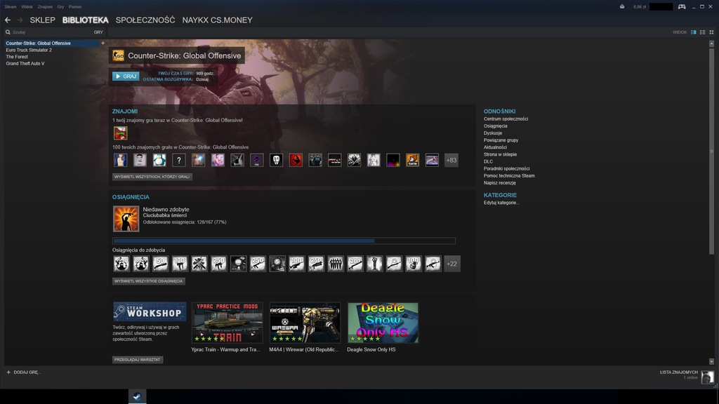
Task: Click the plus icon beside Counter-Strike entry
Action: tap(103, 43)
